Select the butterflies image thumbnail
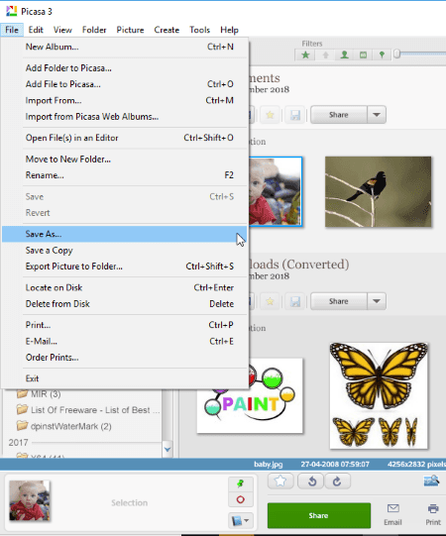This screenshot has height=536, width=446. tap(379, 395)
